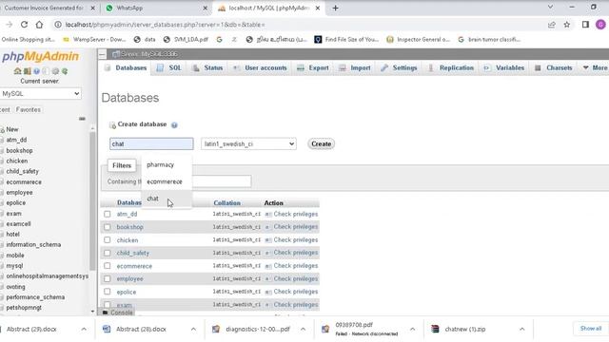Open the Console bar at bottom
This screenshot has height=342, width=609.
[x=118, y=313]
